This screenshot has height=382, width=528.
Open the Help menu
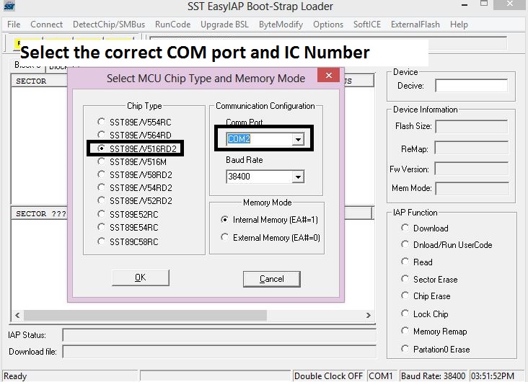tap(459, 25)
